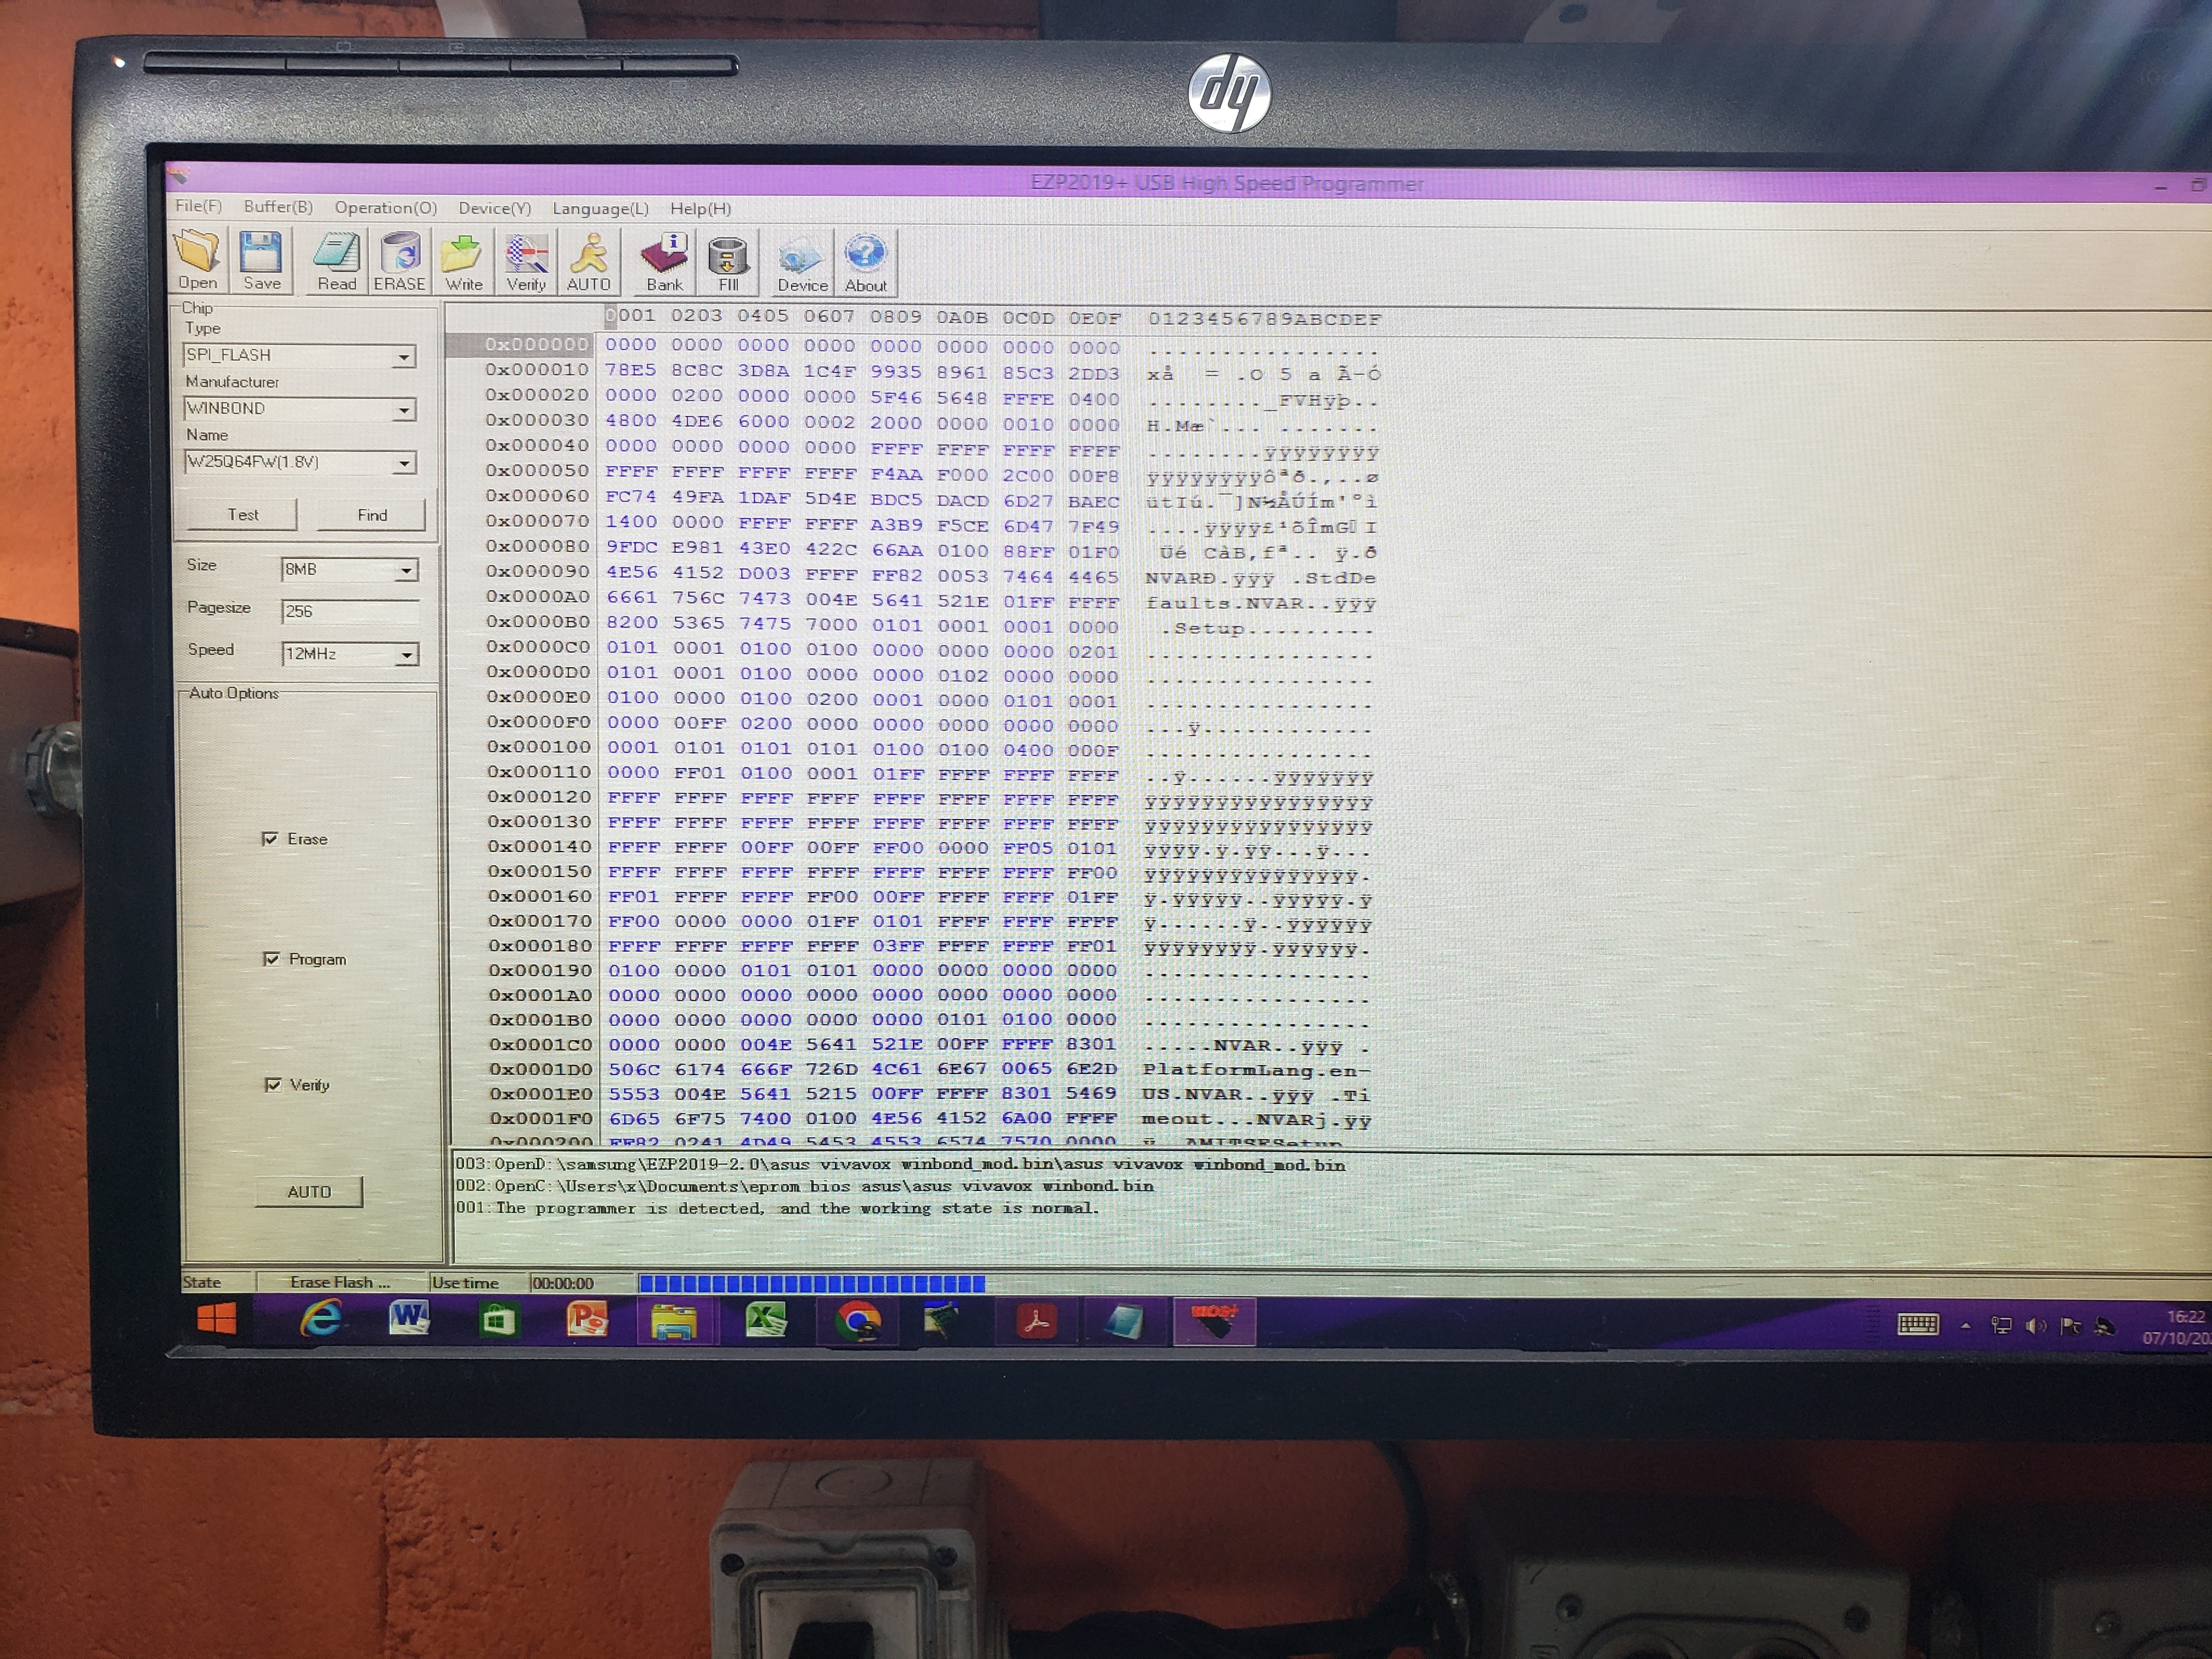Expand the chip Type SPI_FLASH dropdown
This screenshot has height=1659, width=2212.
[x=404, y=357]
